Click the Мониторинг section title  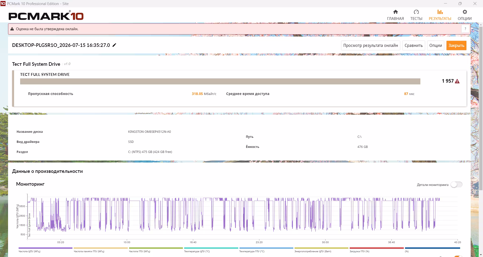click(30, 184)
